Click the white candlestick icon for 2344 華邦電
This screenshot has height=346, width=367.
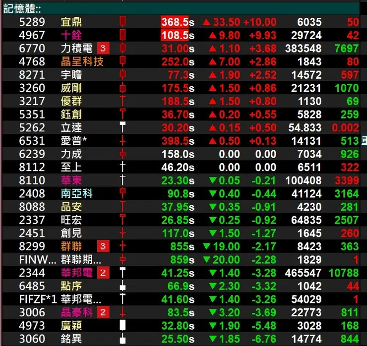[122, 272]
